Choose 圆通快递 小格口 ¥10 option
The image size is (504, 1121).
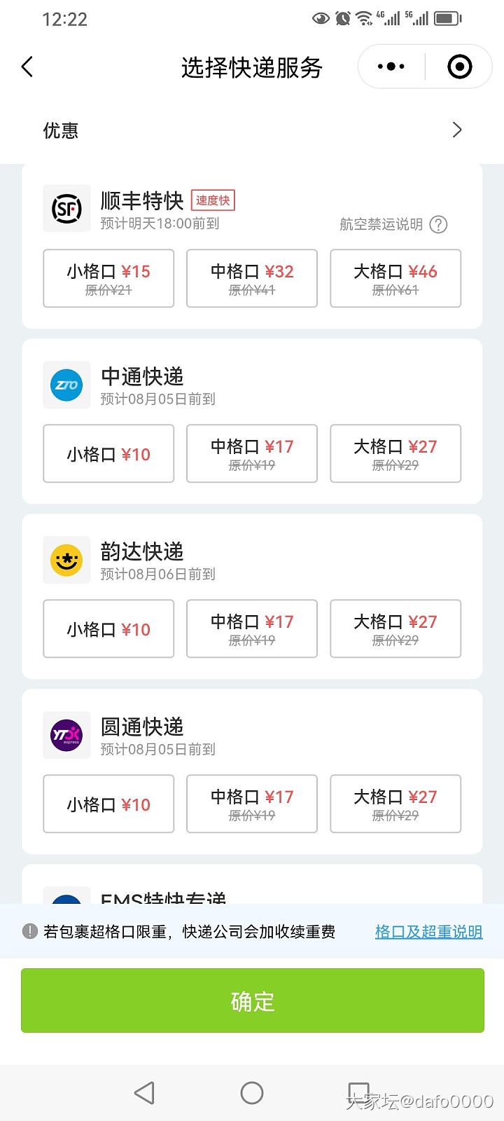pos(108,804)
